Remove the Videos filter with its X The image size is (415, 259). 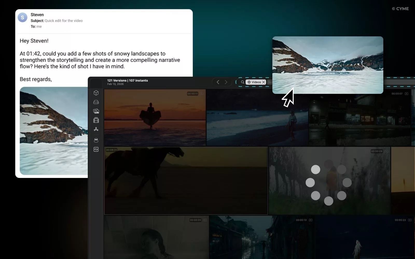(x=263, y=82)
